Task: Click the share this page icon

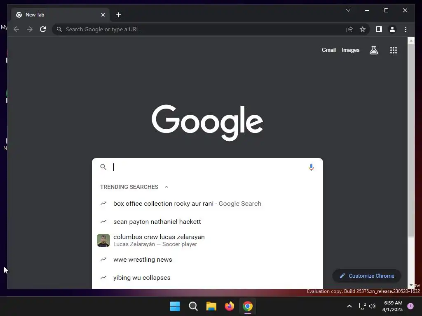Action: click(x=349, y=29)
